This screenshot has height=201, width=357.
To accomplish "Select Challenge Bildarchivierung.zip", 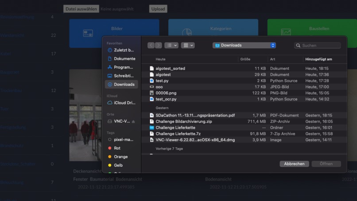I will [244, 121].
